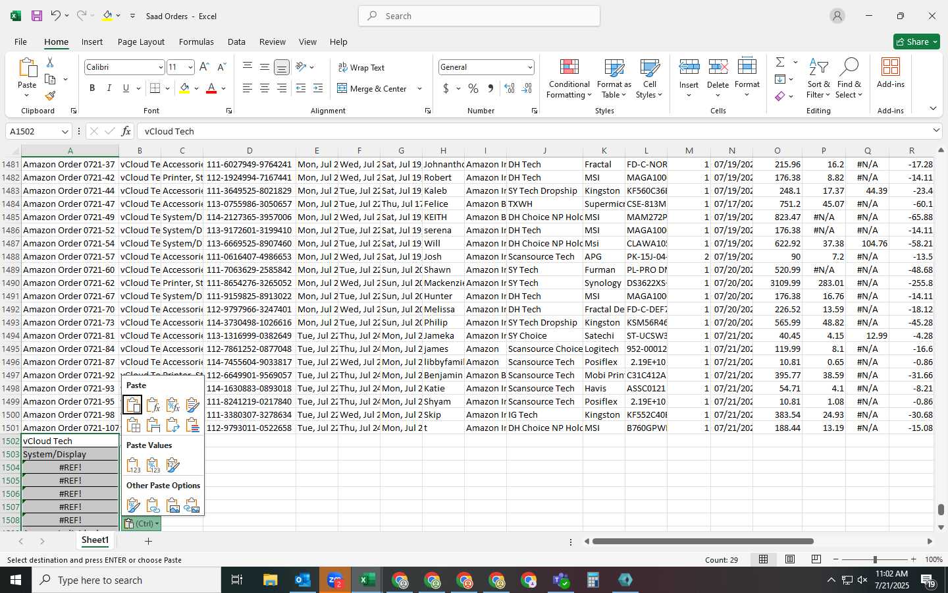Open the fill color swatch
Viewport: 948px width, 593px height.
pyautogui.click(x=185, y=88)
